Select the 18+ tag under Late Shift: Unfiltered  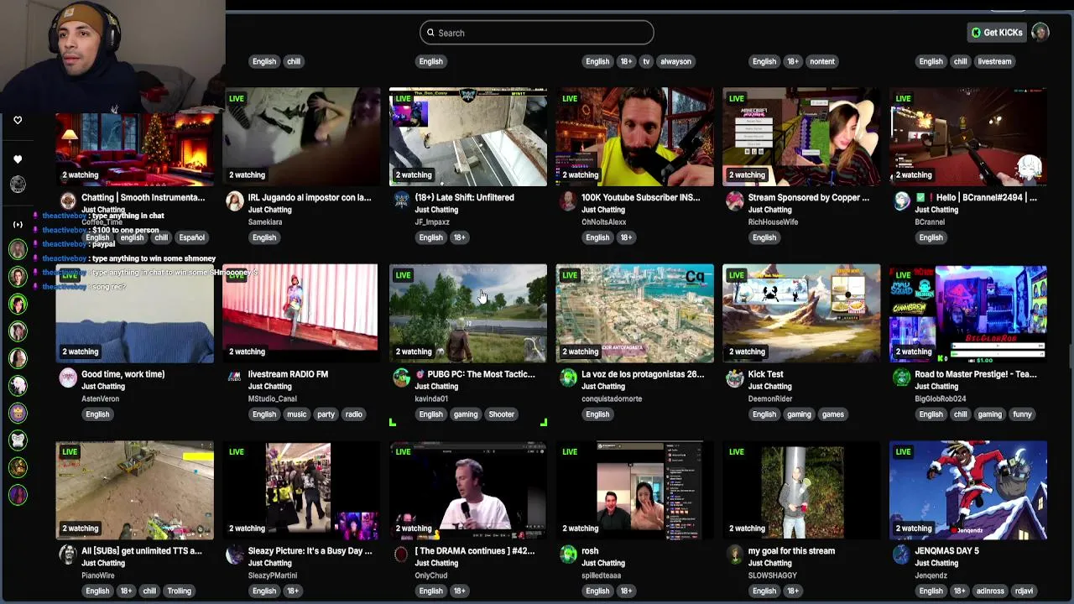pyautogui.click(x=460, y=237)
